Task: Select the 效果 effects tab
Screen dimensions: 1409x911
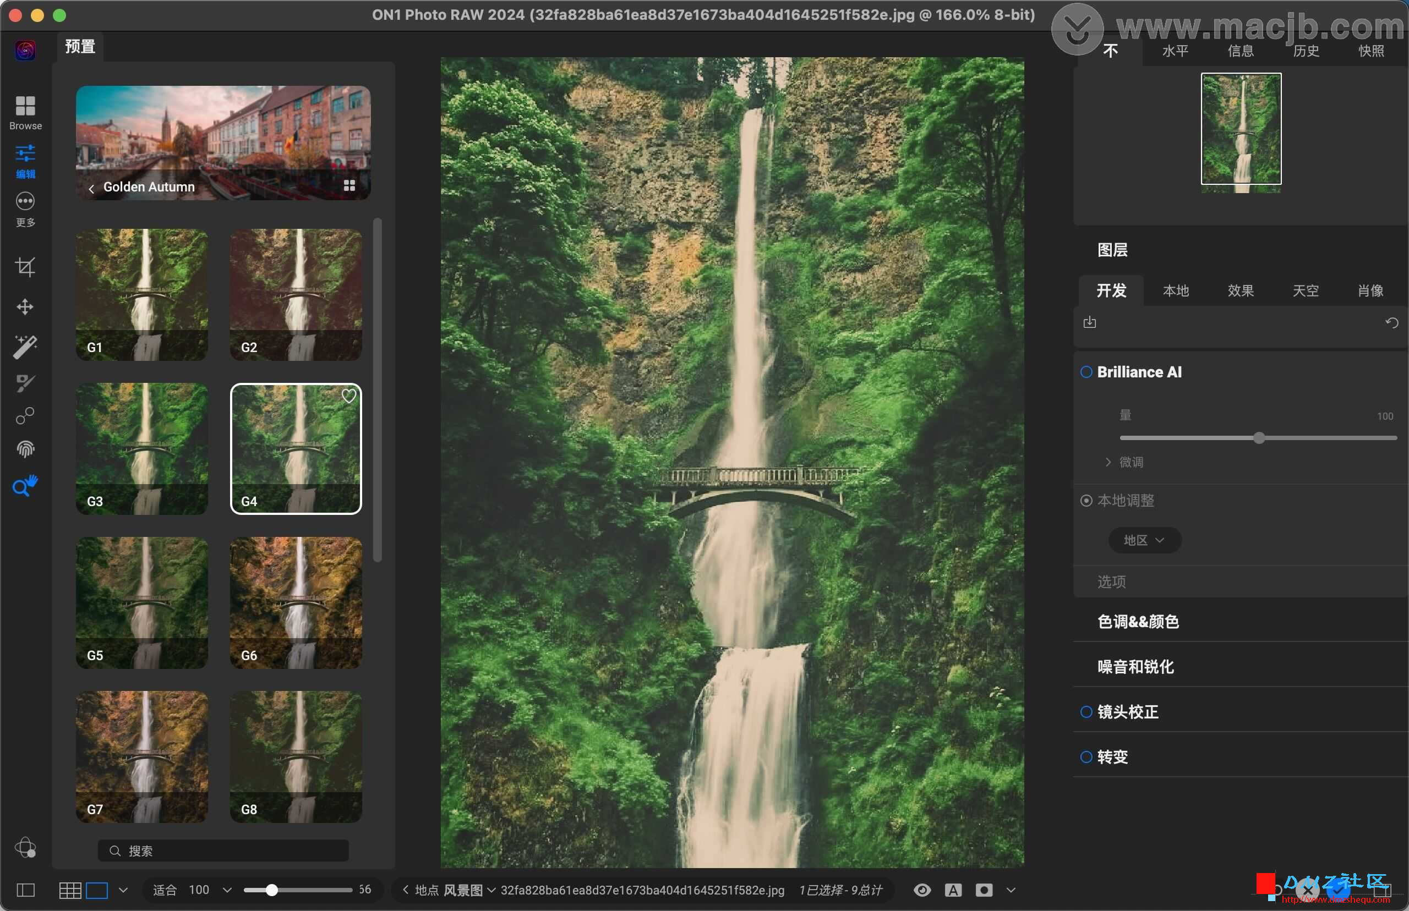Action: [1241, 290]
